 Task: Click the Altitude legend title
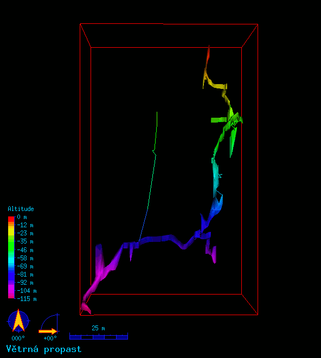(21, 209)
